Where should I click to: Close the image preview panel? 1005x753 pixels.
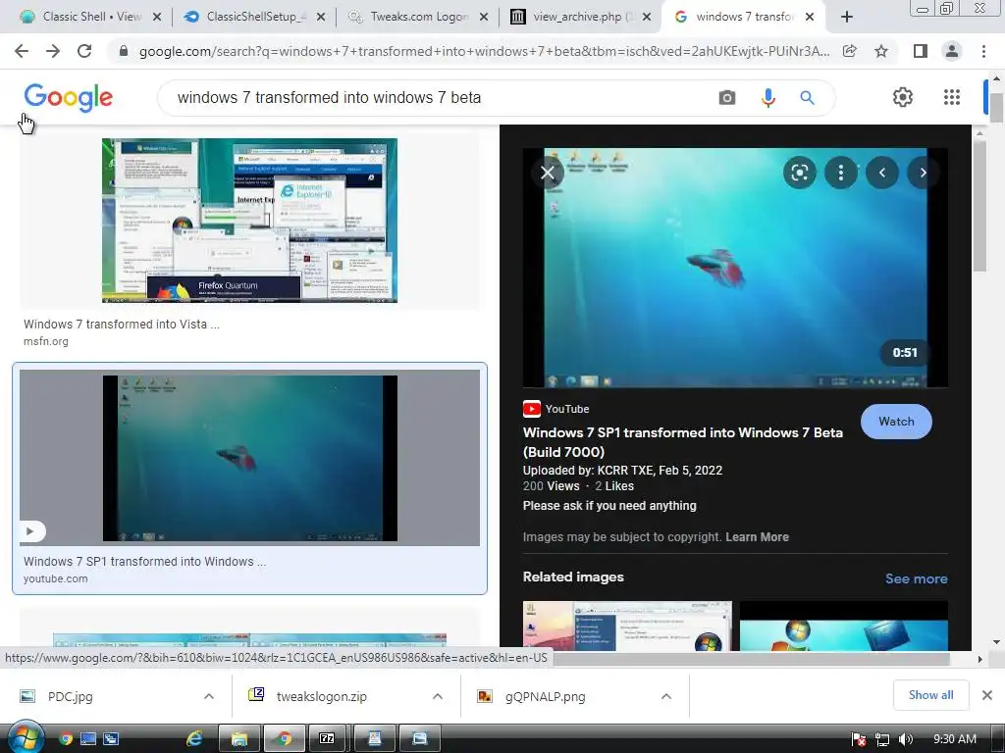[x=548, y=173]
